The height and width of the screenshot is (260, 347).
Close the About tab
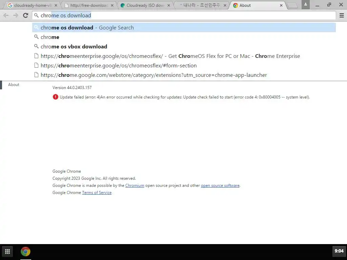point(281,5)
